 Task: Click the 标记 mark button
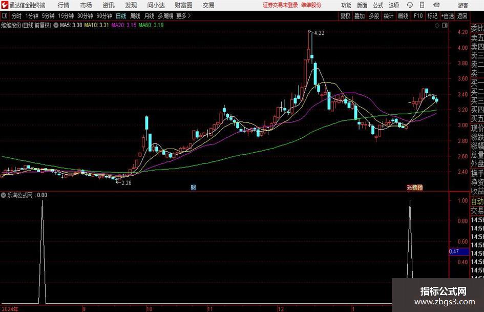(432, 16)
